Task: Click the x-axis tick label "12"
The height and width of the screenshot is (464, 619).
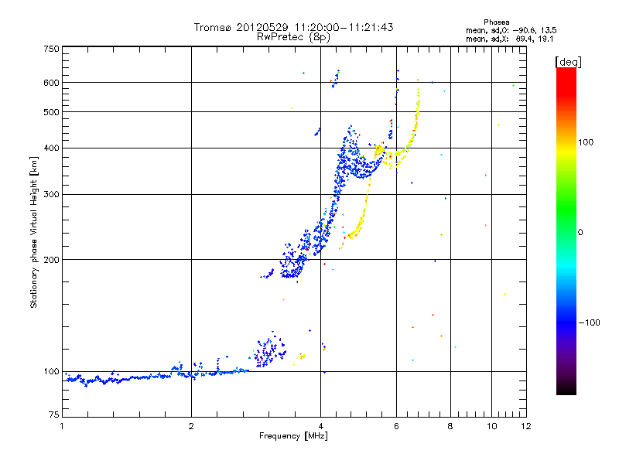Action: pyautogui.click(x=526, y=427)
